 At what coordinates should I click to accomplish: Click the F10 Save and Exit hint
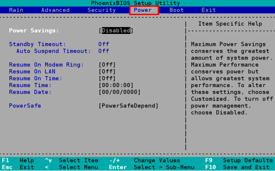pos(237,167)
